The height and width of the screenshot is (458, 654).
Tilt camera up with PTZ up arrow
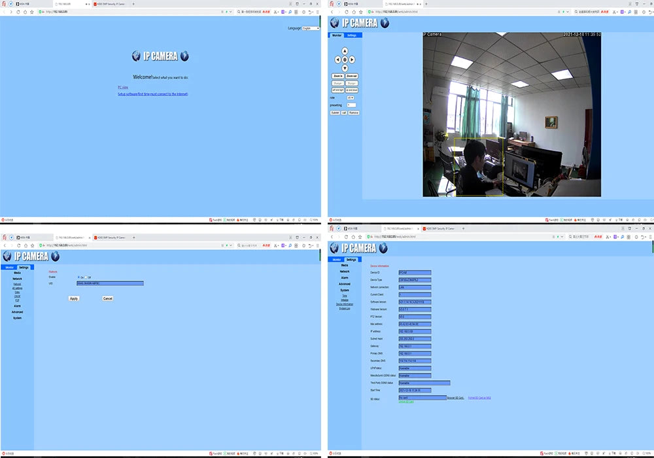[x=345, y=51]
